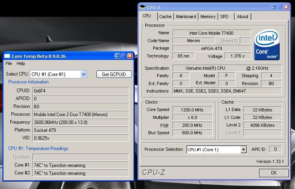This screenshot has width=295, height=189.
Task: Open the Help menu in Core Temp
Action: point(21,63)
